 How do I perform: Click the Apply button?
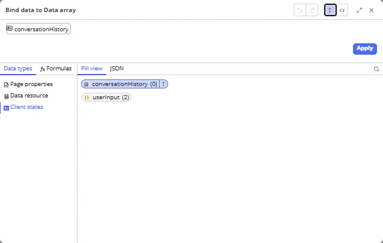(x=364, y=49)
